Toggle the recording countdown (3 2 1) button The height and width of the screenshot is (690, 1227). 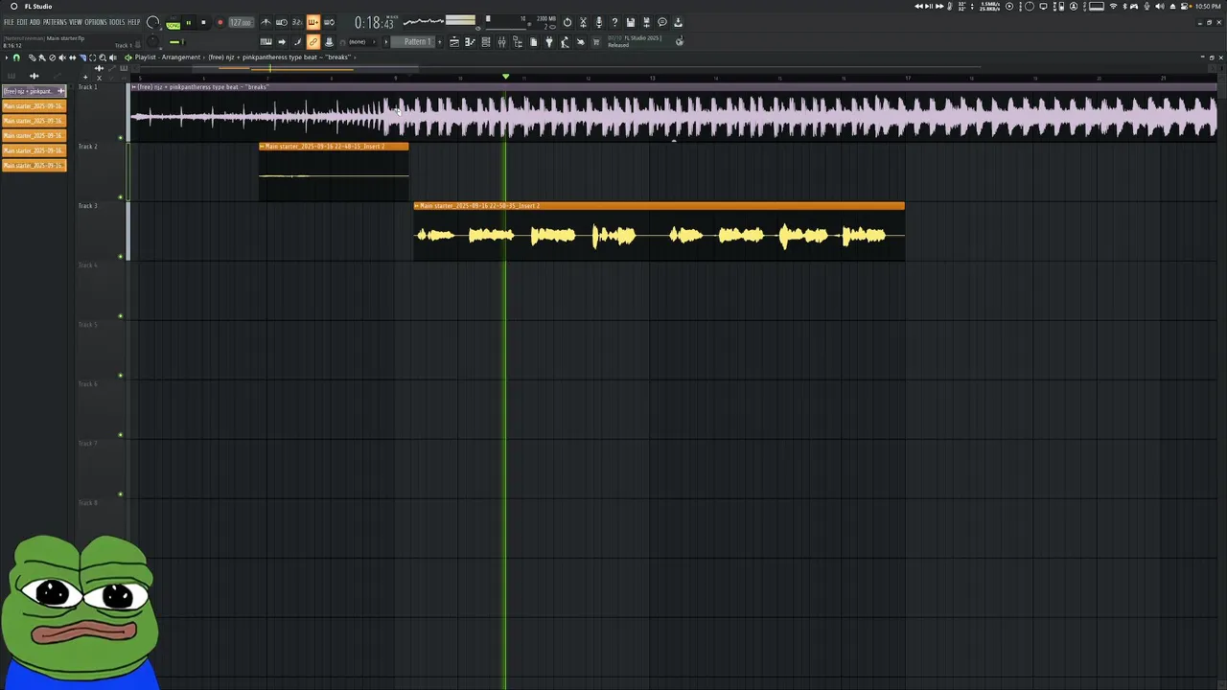(x=297, y=22)
